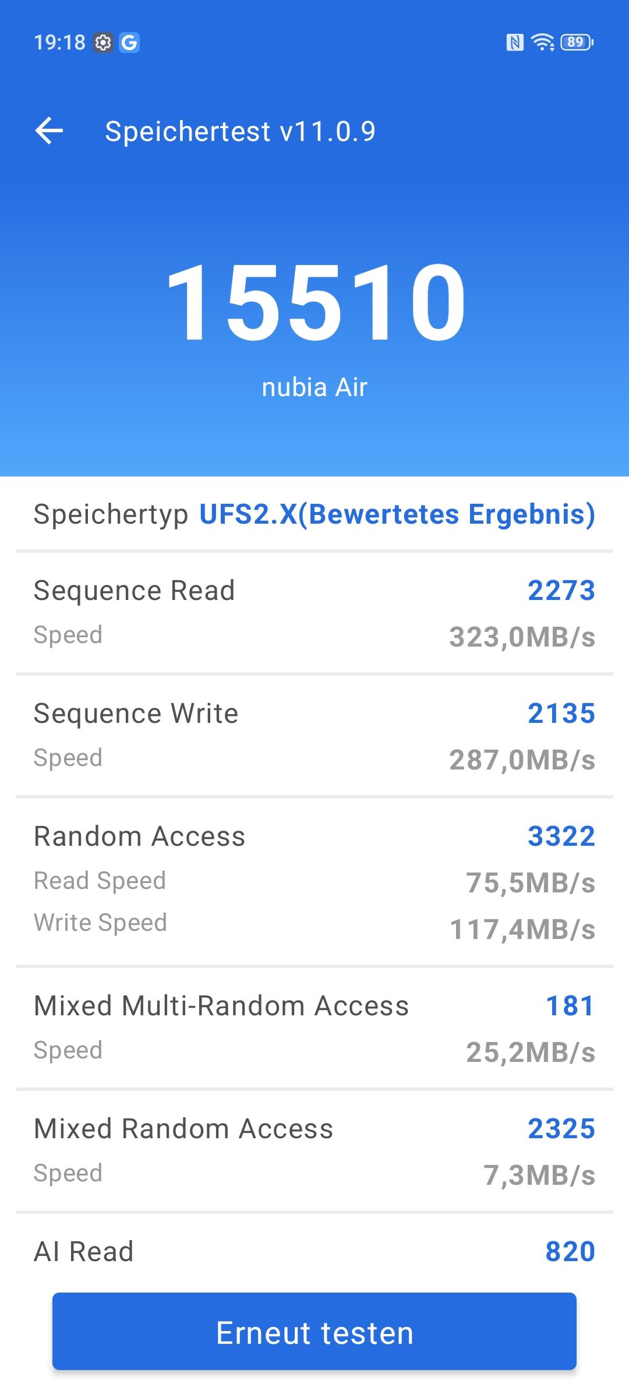Viewport: 629px width, 1398px height.
Task: Tap the UFS2.X storage type link
Action: 397,514
